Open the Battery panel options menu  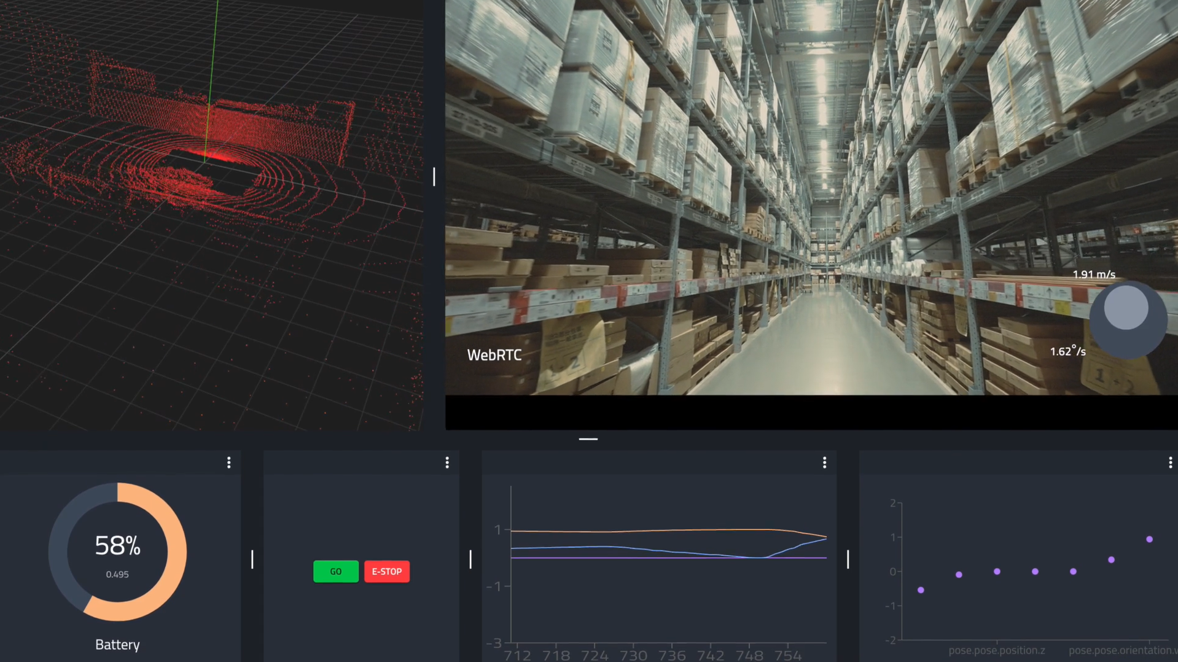point(229,462)
